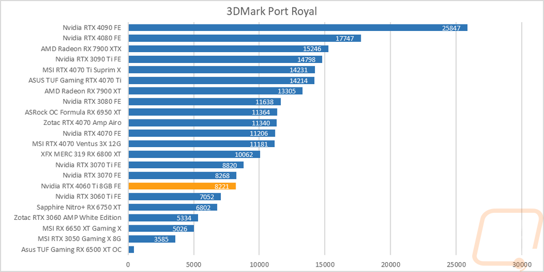The image size is (544, 272).
Task: Click the Nvidia RTX 4080 FE label
Action: (x=92, y=38)
